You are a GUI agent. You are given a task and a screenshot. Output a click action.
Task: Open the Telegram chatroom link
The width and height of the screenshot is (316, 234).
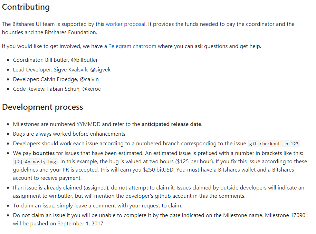[x=132, y=46]
